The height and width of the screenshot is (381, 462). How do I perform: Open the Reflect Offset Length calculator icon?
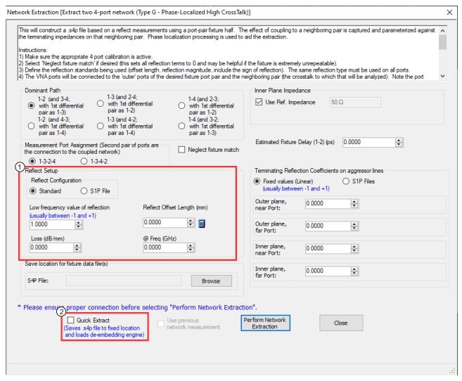click(x=202, y=224)
